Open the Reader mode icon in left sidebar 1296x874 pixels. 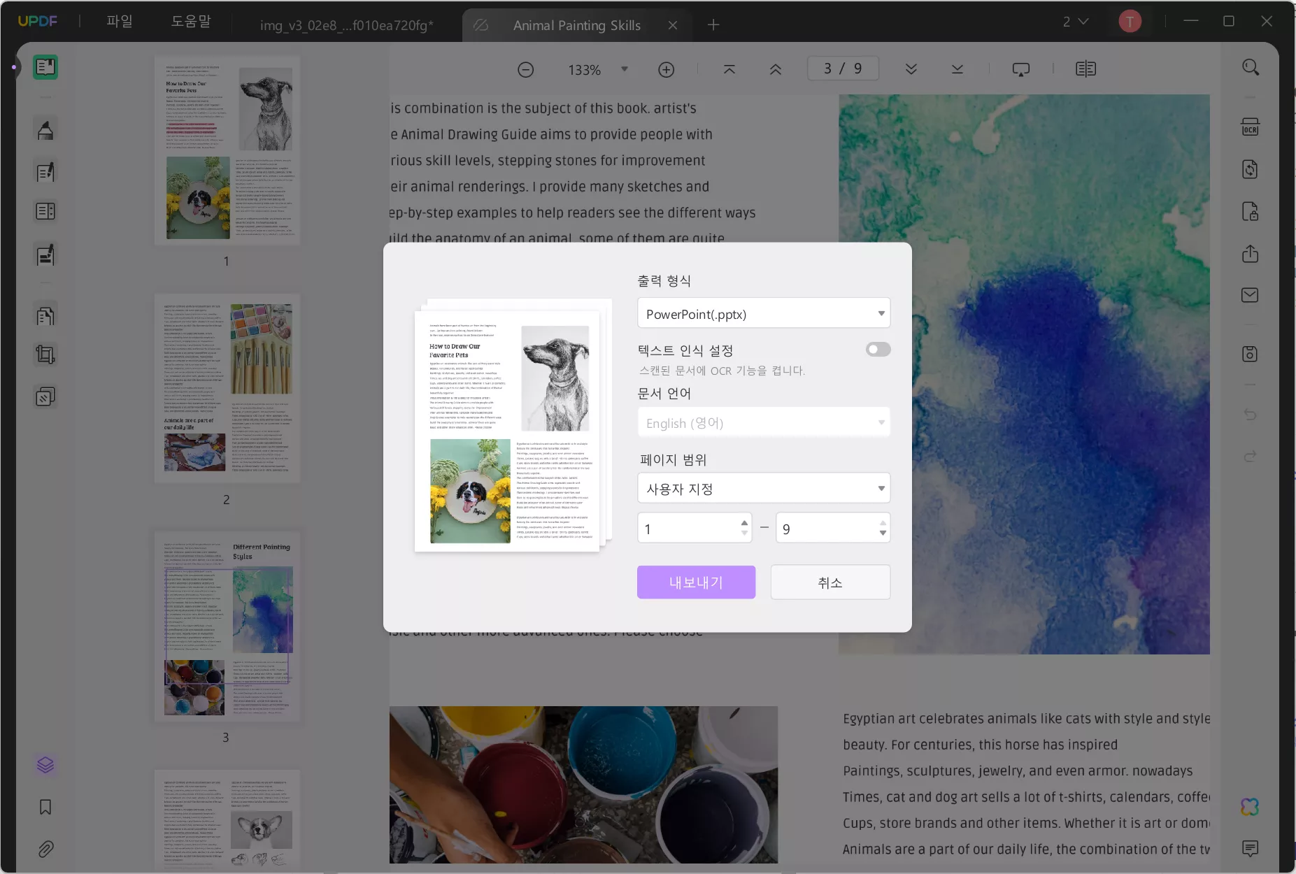pyautogui.click(x=45, y=67)
